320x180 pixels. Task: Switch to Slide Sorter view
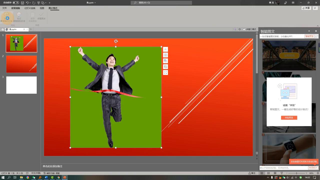tap(268, 173)
